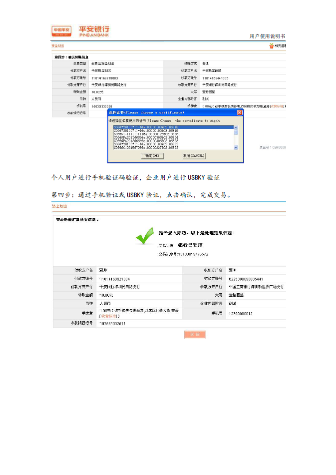Click phone number 15633333338

102,106
